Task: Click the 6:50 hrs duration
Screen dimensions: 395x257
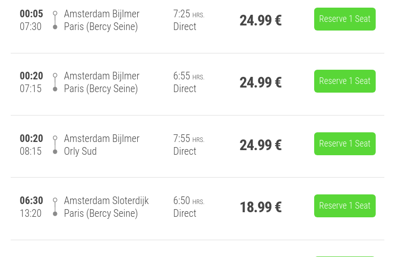Action: pyautogui.click(x=189, y=201)
